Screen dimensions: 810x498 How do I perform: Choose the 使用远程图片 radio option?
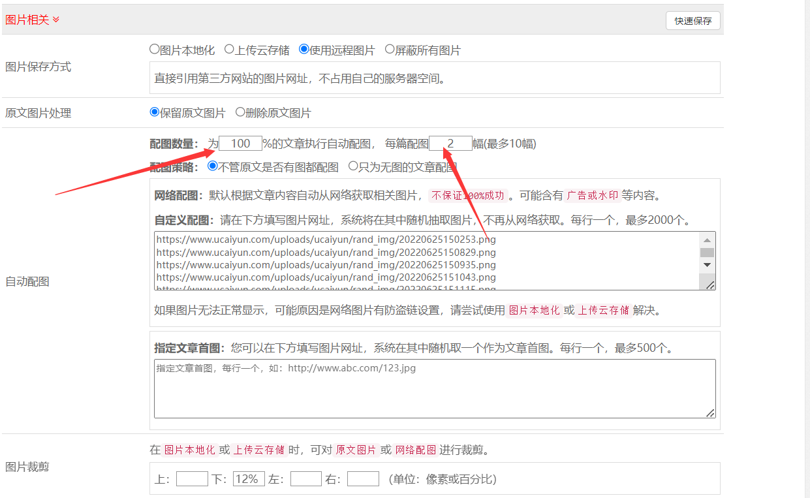[x=304, y=49]
